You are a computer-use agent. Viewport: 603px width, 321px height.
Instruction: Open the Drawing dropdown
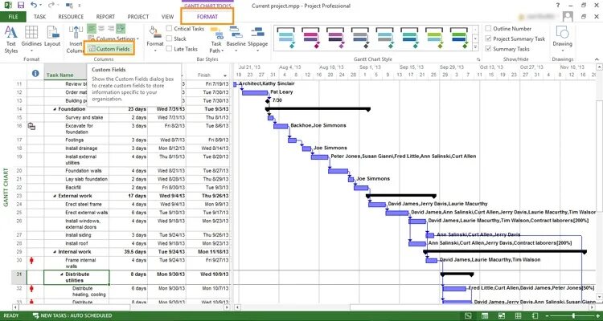point(562,40)
